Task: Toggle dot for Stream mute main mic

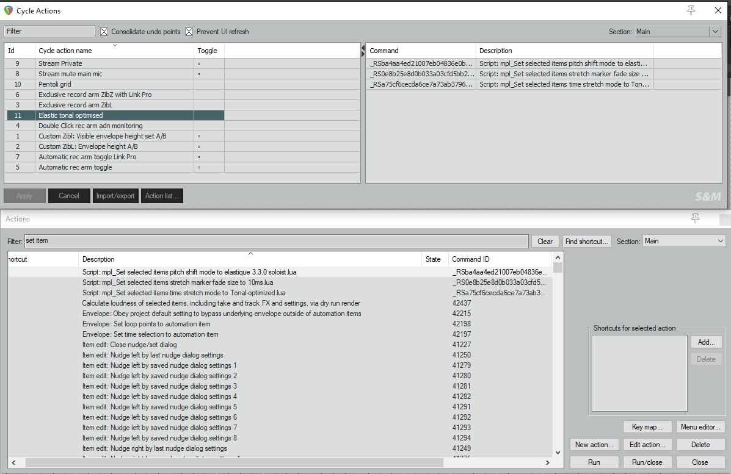Action: click(199, 74)
